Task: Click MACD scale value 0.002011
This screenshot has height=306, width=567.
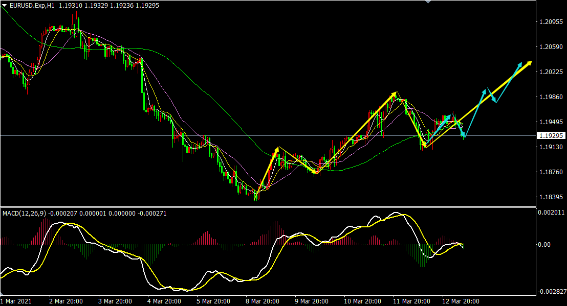Action: pyautogui.click(x=552, y=212)
